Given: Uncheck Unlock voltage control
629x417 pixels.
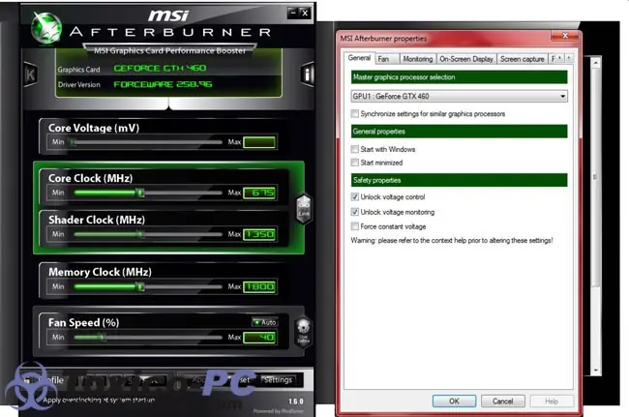Looking at the screenshot, I should [354, 196].
